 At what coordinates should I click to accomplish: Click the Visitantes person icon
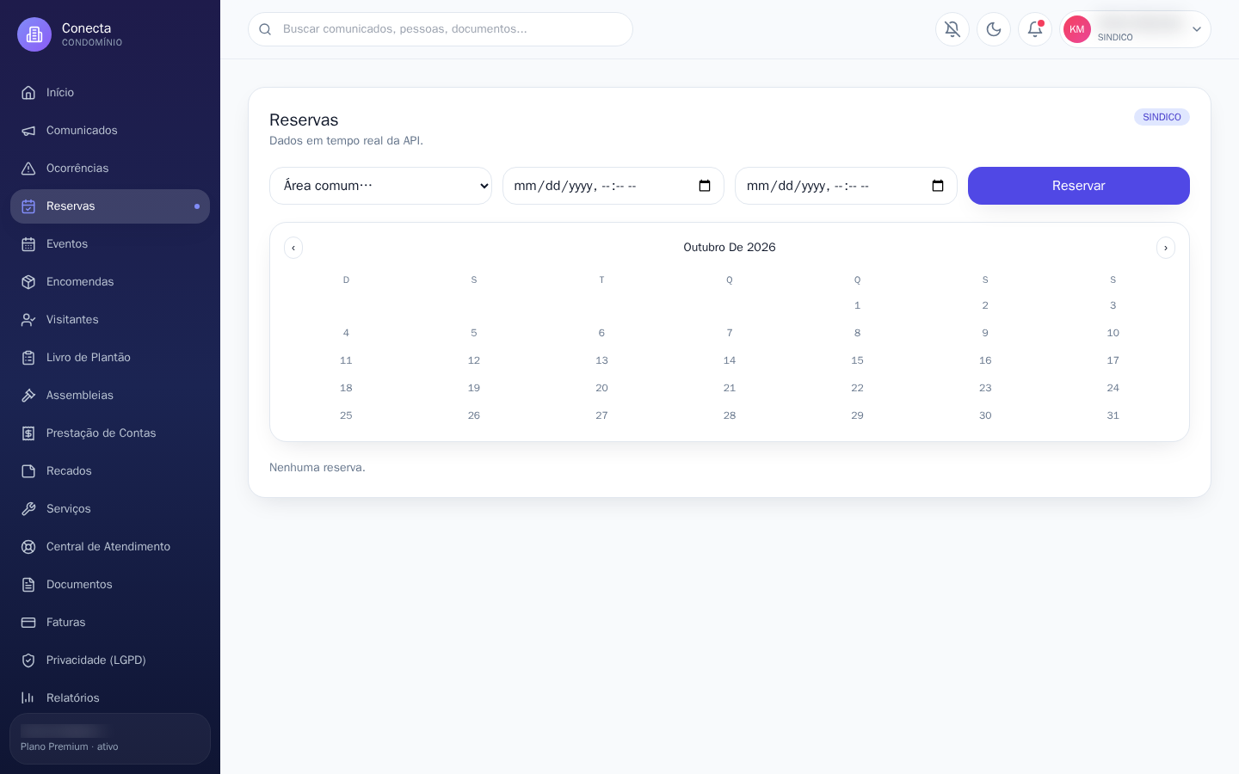pyautogui.click(x=28, y=320)
